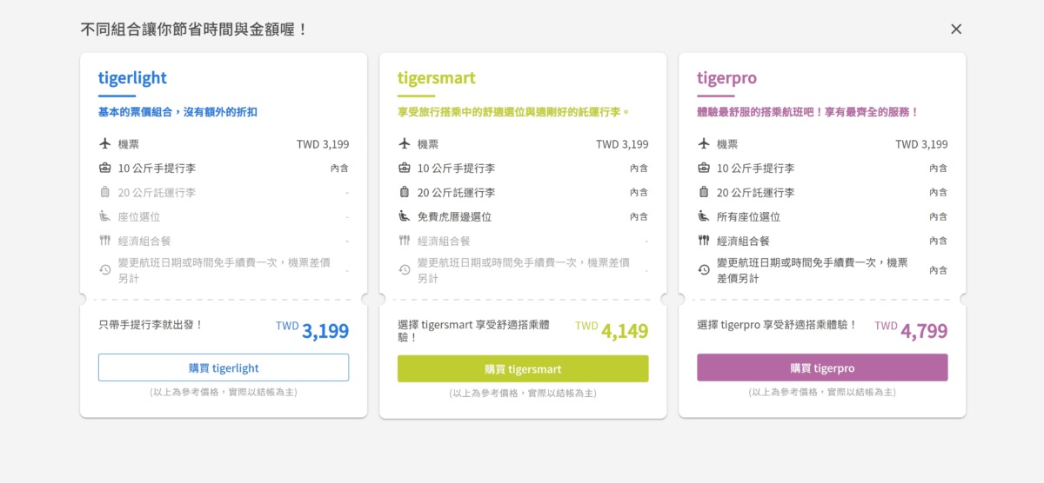Screen dimensions: 1044x483
Task: Click the seat selection icon in tigersmart card
Action: pyautogui.click(x=405, y=217)
